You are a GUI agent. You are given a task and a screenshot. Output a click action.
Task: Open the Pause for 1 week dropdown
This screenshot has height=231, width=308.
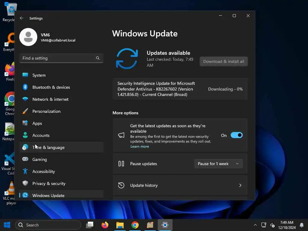pyautogui.click(x=218, y=164)
